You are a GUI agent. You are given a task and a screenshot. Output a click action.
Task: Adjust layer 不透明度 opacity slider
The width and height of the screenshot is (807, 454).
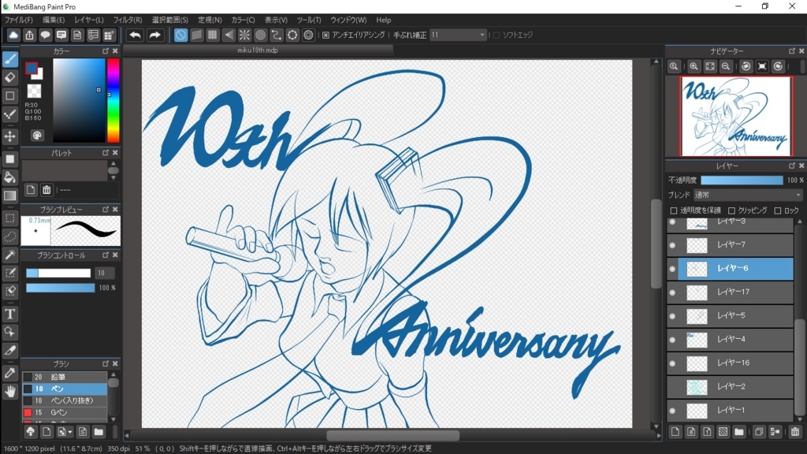click(x=742, y=180)
